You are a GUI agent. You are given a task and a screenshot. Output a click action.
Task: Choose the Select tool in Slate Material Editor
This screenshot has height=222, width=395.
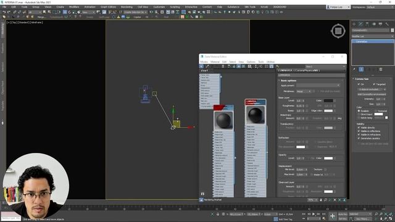click(202, 67)
